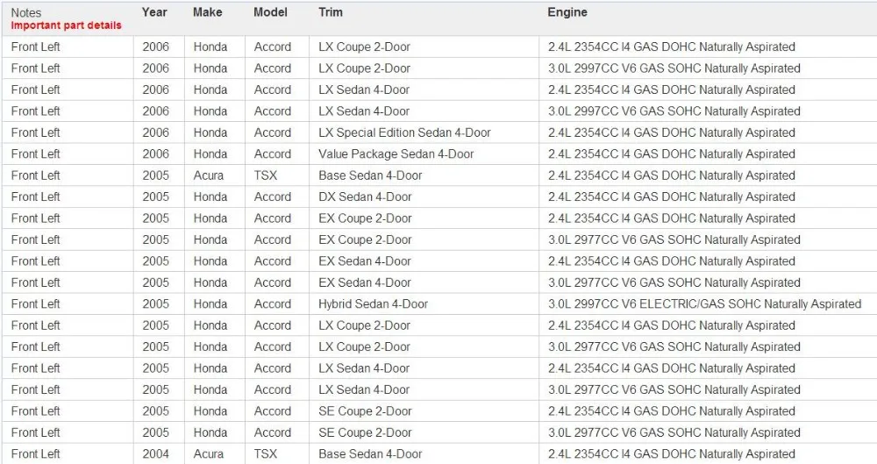The image size is (877, 464).
Task: Click the Trim column header
Action: (331, 12)
